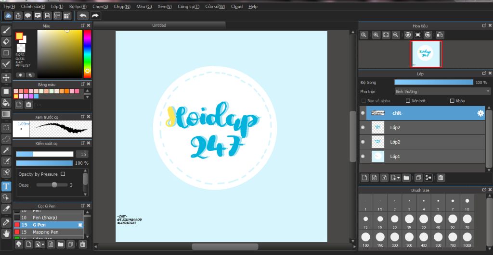493x255 pixels.
Task: Select the Magic Wand tool
Action: pos(6,150)
